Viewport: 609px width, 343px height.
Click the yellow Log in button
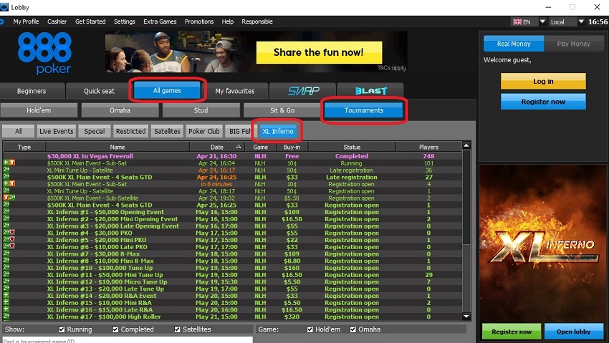tap(543, 82)
